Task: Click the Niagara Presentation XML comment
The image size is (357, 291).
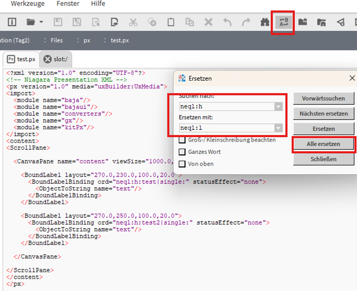Action: pyautogui.click(x=66, y=80)
